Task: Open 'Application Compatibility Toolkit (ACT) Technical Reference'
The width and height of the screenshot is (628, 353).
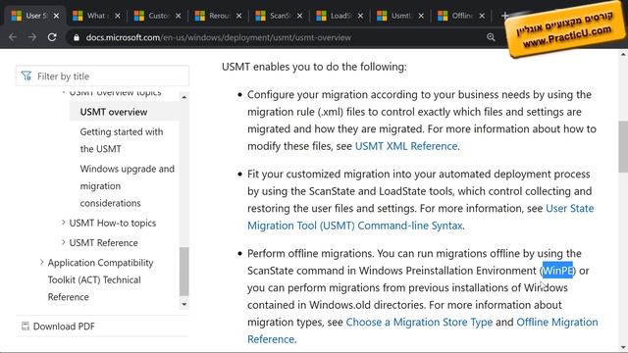Action: click(100, 279)
